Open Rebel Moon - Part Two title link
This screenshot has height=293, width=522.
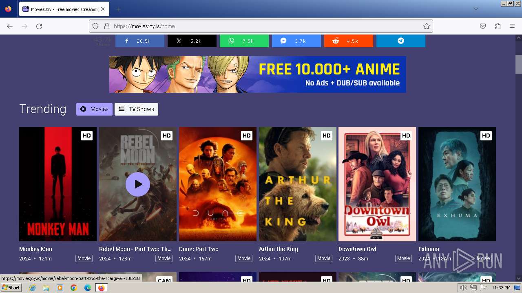(x=135, y=249)
